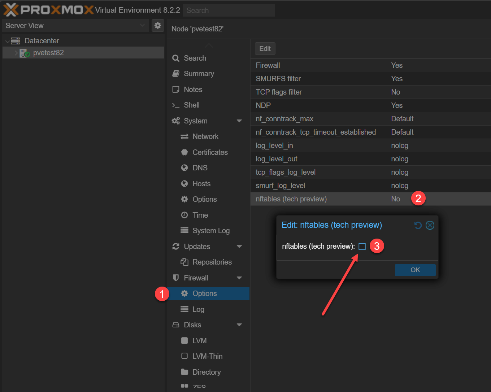491x392 pixels.
Task: Select the log_level_out row
Action: (371, 159)
